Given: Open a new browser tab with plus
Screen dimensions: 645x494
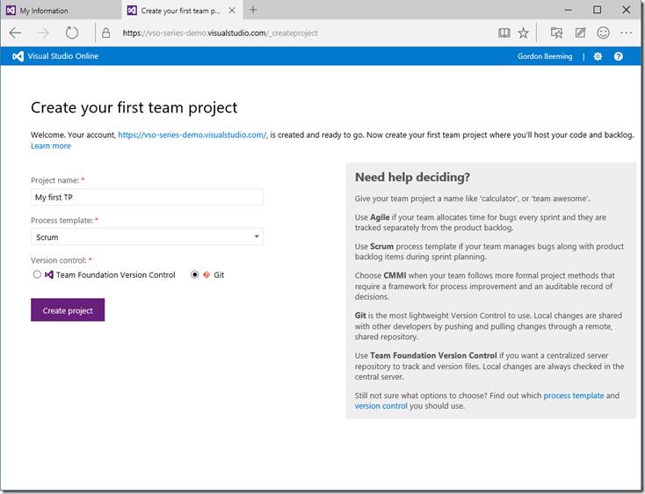Looking at the screenshot, I should pyautogui.click(x=253, y=10).
